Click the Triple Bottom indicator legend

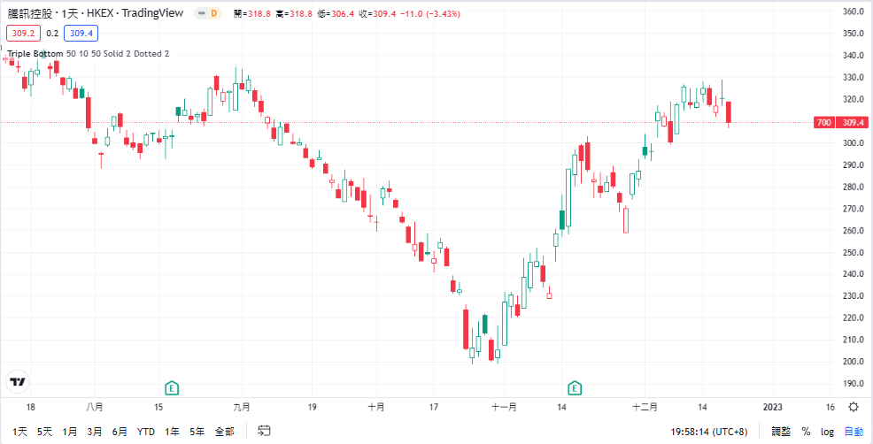point(88,53)
